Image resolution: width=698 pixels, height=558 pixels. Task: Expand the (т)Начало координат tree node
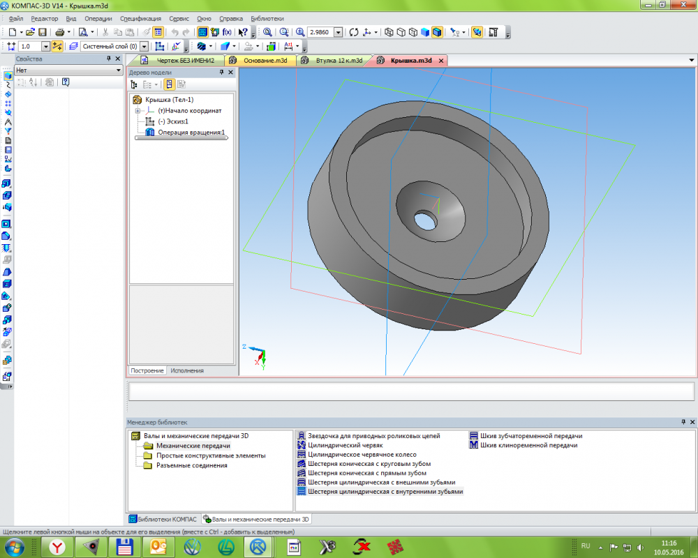(x=138, y=111)
